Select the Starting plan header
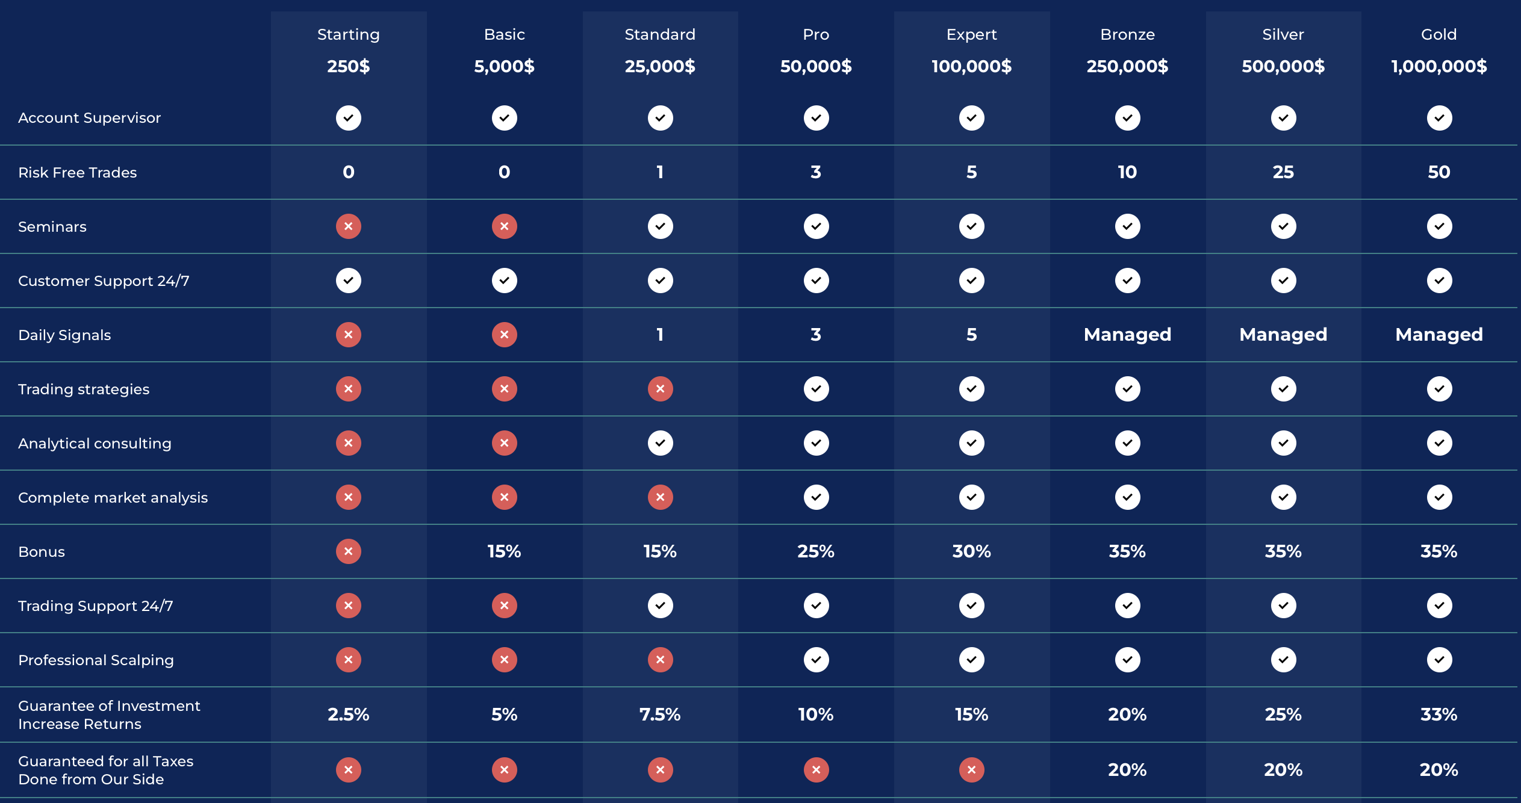 tap(349, 34)
